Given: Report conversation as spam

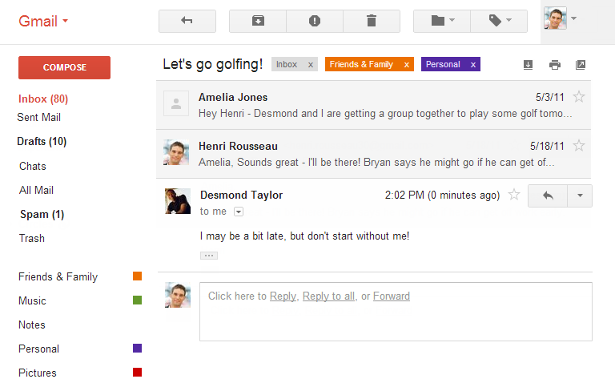Looking at the screenshot, I should pyautogui.click(x=315, y=21).
